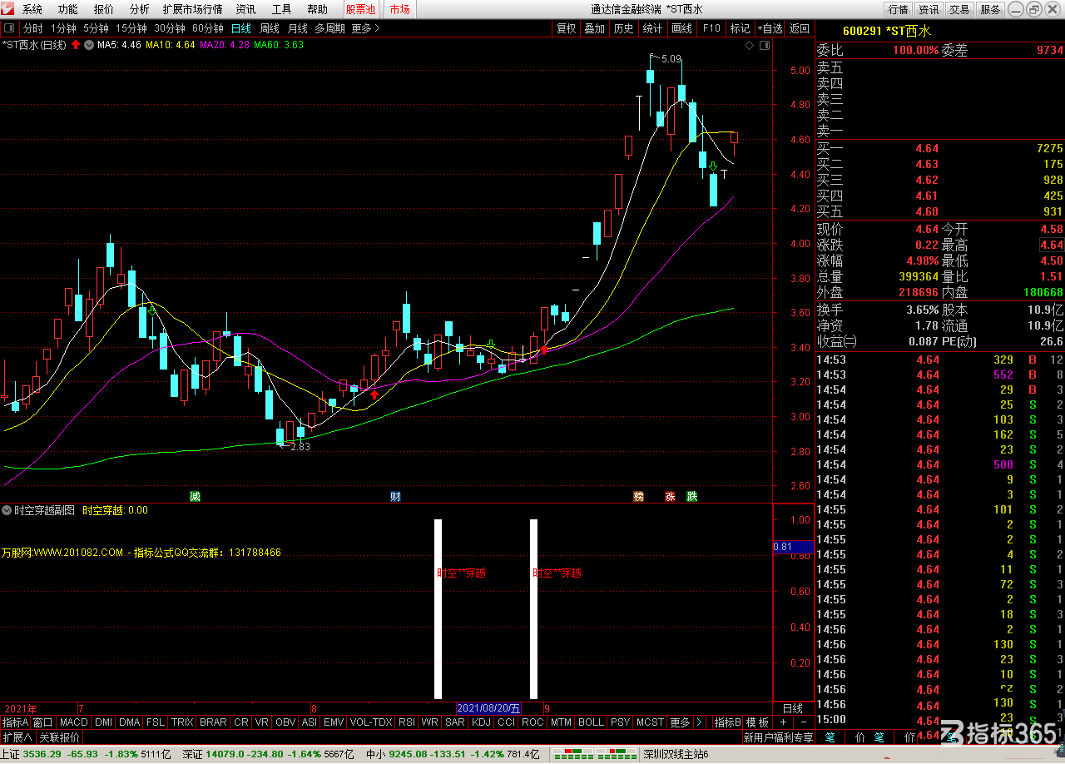Click the 服务 button at top right
Image resolution: width=1065 pixels, height=764 pixels.
(990, 10)
